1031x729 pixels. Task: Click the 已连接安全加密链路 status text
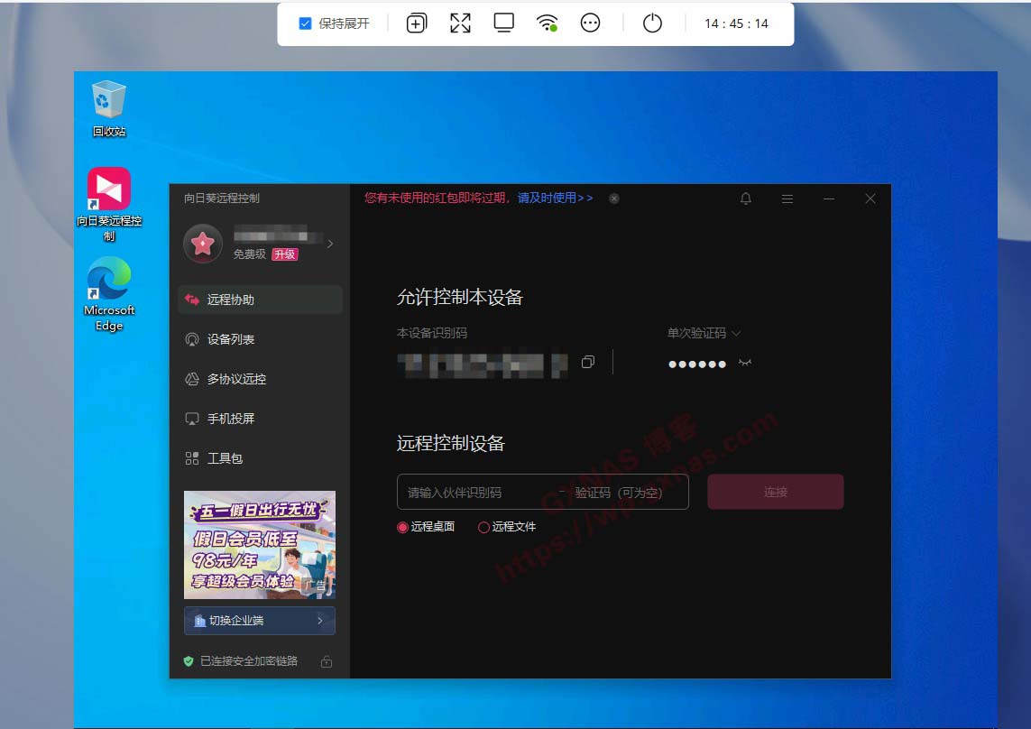249,661
